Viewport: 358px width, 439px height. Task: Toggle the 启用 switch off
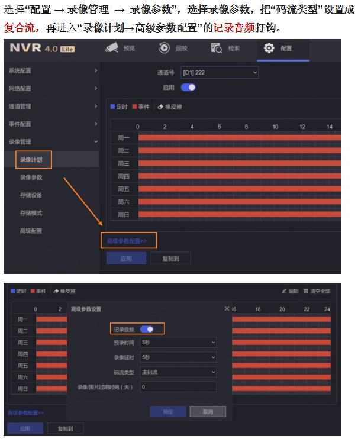188,88
